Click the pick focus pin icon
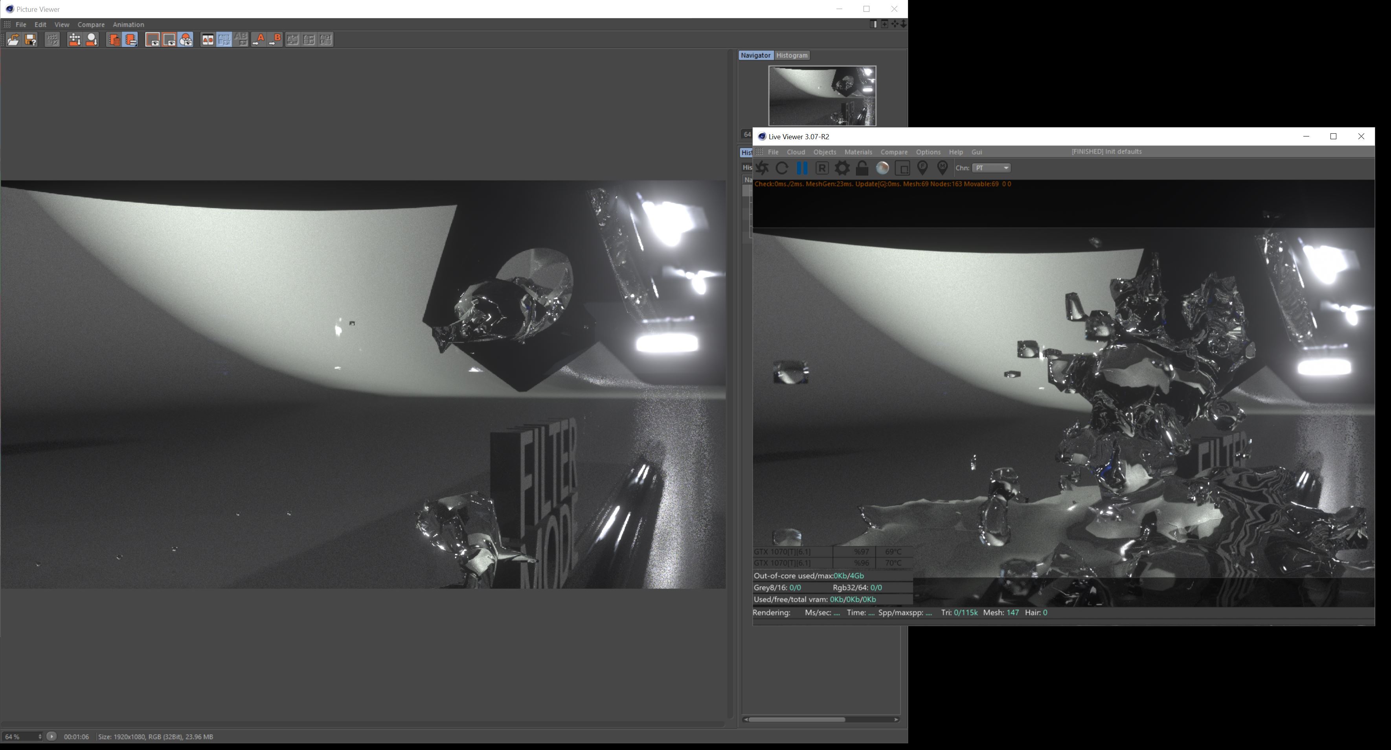1391x750 pixels. 922,168
